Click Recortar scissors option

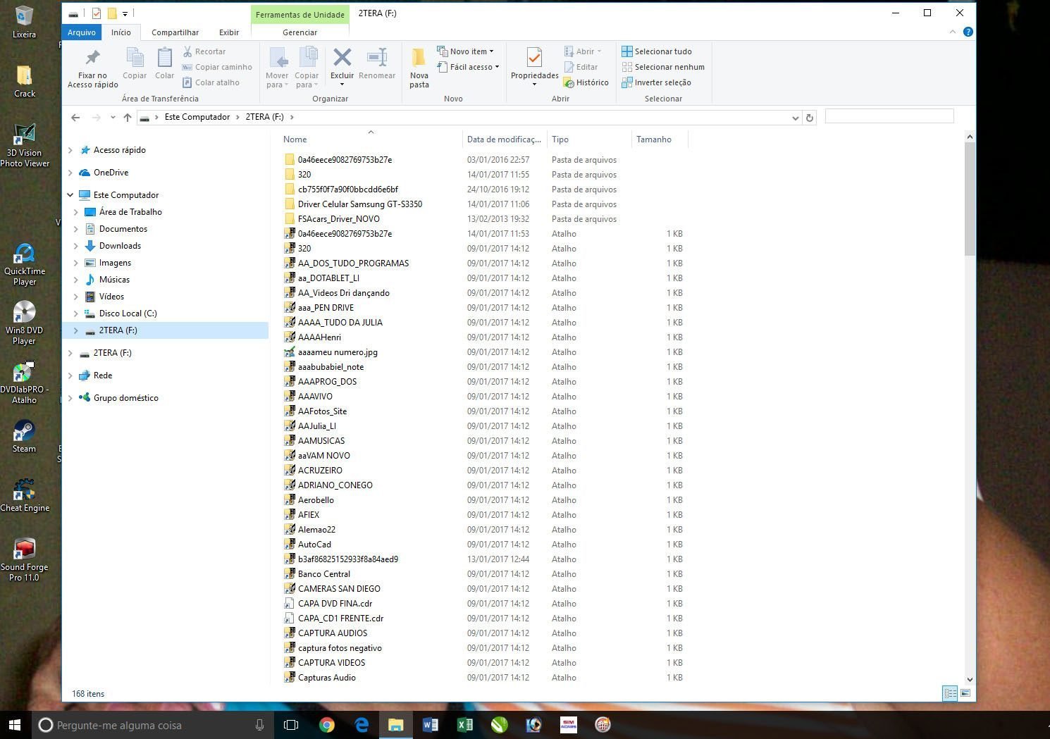(x=204, y=51)
